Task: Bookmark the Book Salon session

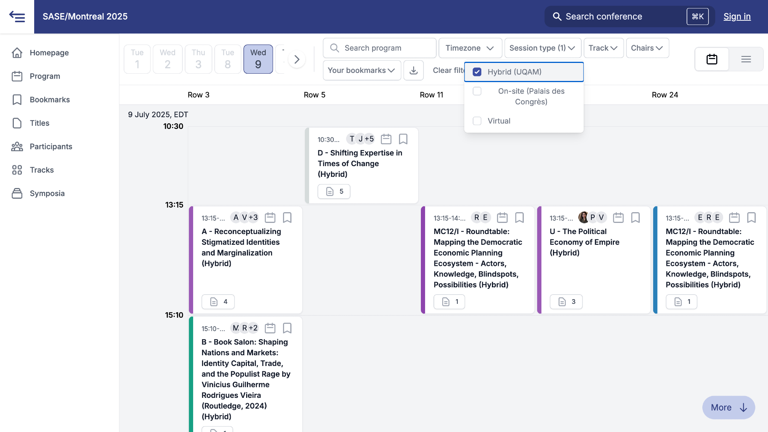Action: pyautogui.click(x=287, y=328)
